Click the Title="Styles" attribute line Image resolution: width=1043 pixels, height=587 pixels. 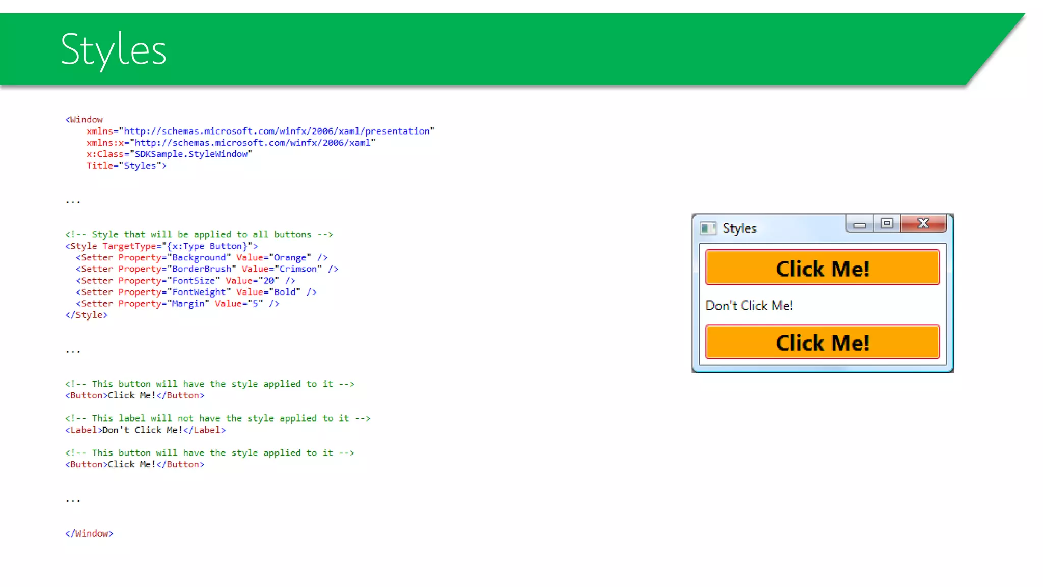click(126, 166)
